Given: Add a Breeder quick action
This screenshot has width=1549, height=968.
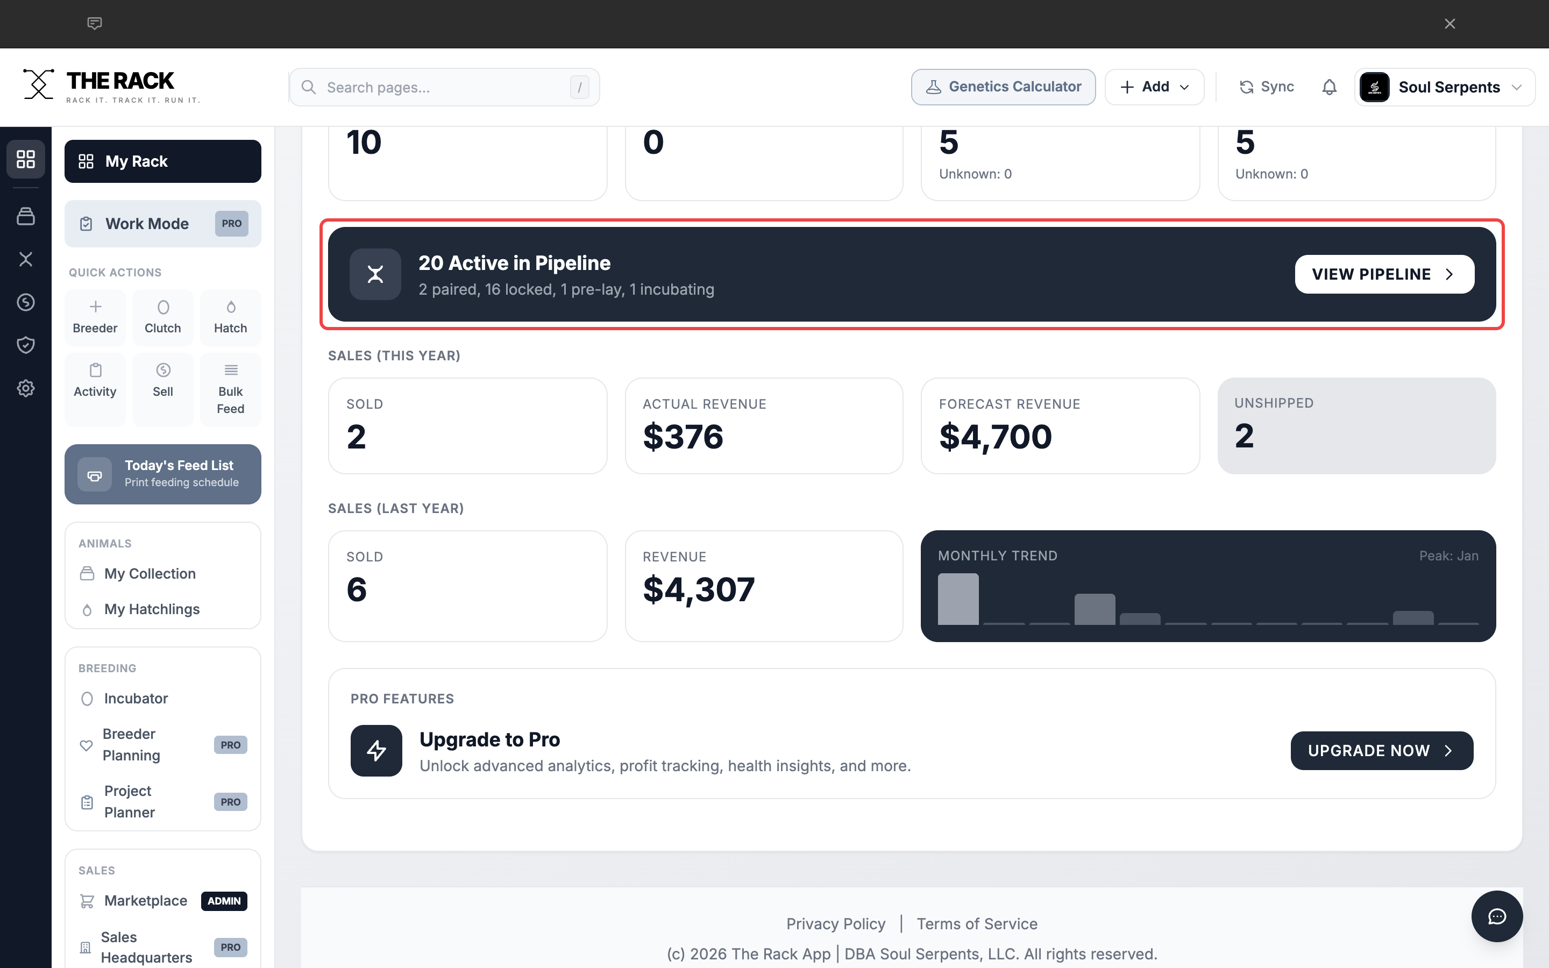Looking at the screenshot, I should point(95,317).
